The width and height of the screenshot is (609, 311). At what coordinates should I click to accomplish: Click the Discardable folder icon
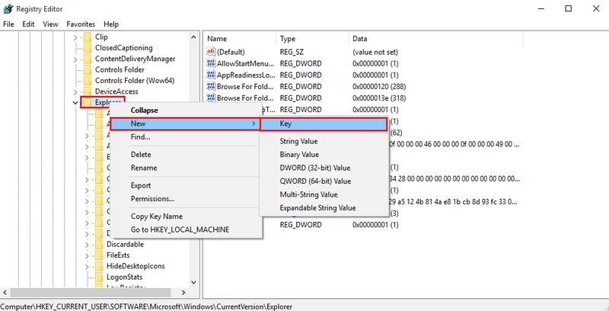[99, 244]
